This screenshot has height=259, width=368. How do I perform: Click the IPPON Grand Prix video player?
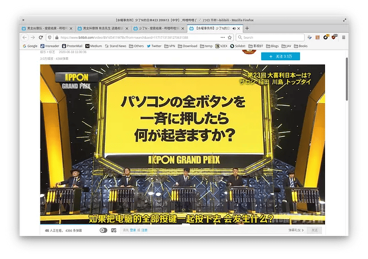point(182,144)
